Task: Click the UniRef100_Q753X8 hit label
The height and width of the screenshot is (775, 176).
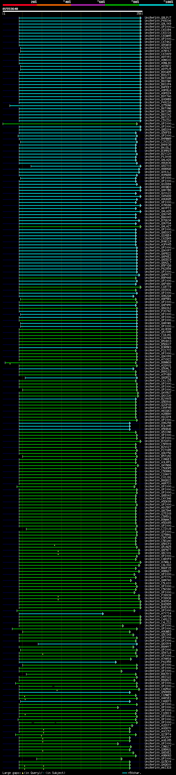Action: pyautogui.click(x=158, y=514)
